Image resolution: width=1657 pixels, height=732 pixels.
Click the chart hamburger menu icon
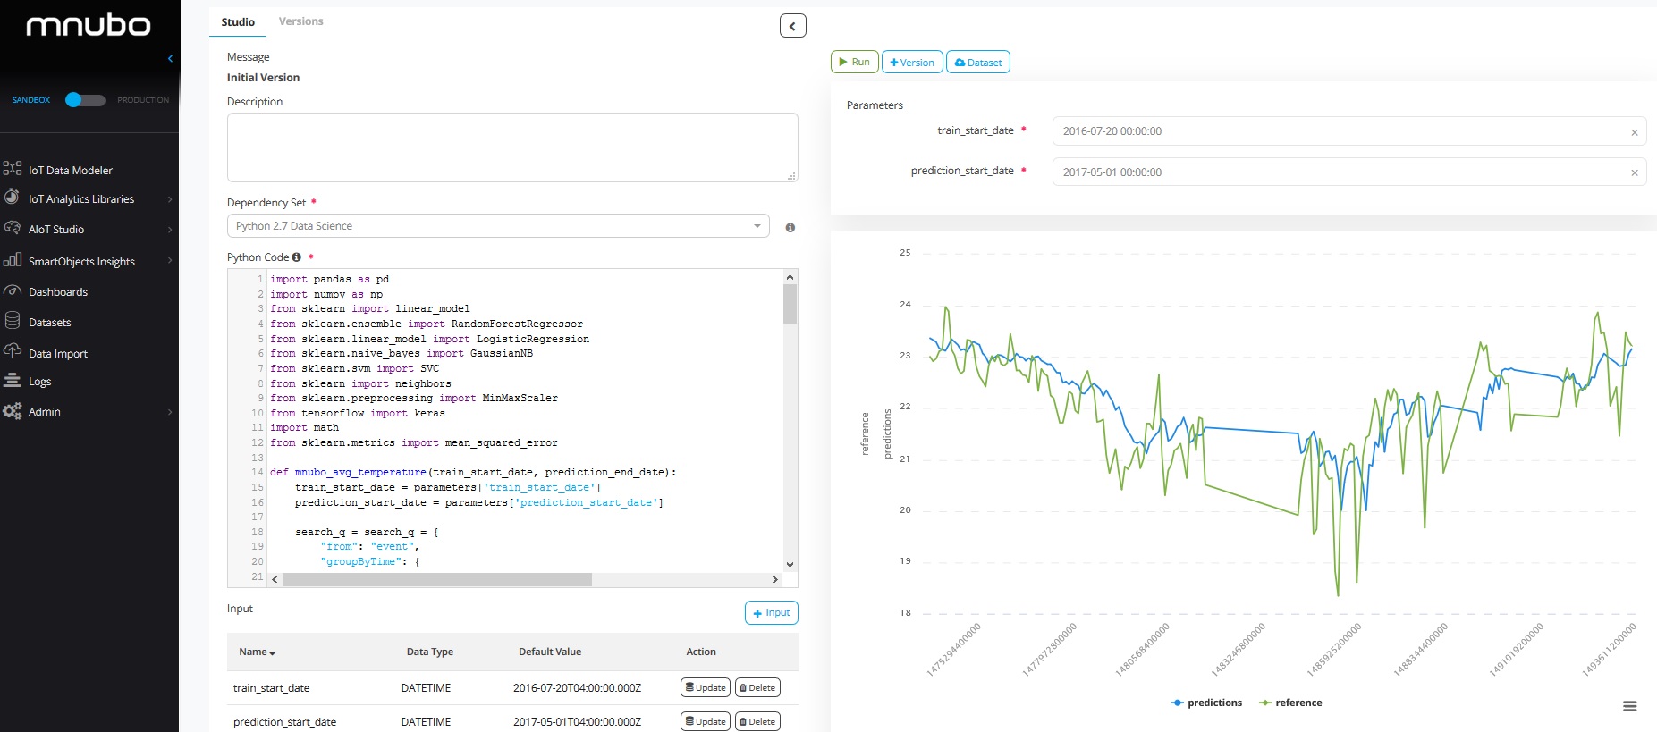click(x=1629, y=706)
